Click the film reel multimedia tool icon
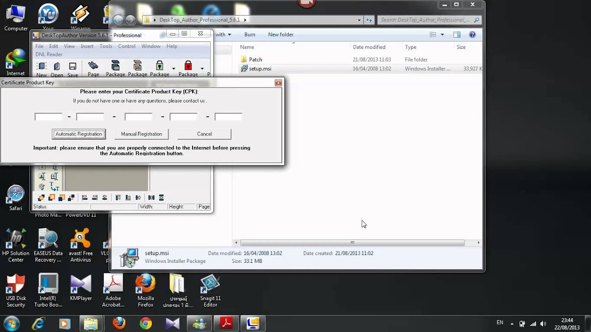591x332 pixels. click(42, 186)
